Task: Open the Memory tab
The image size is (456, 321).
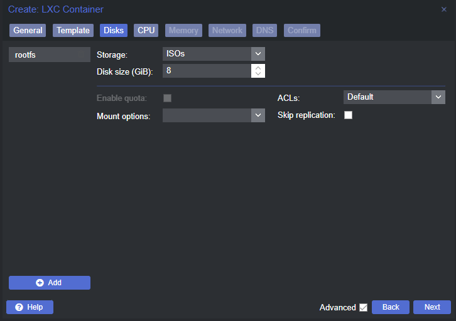Action: 183,31
